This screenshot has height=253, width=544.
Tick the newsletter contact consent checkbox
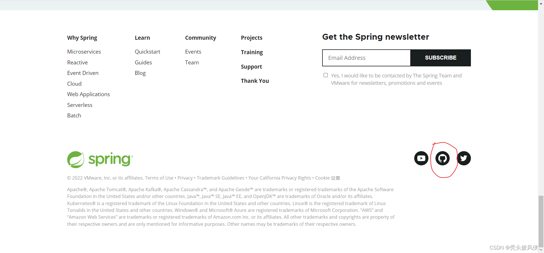click(x=326, y=75)
